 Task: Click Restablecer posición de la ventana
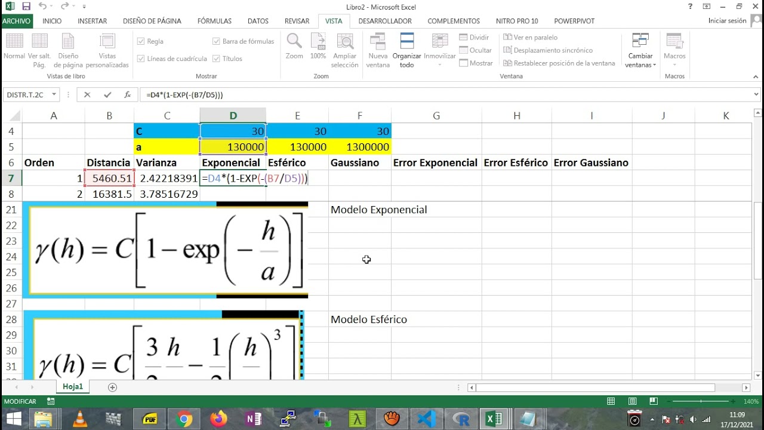pos(559,63)
